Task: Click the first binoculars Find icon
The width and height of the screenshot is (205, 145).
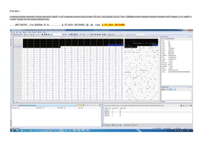Action: pos(42,34)
